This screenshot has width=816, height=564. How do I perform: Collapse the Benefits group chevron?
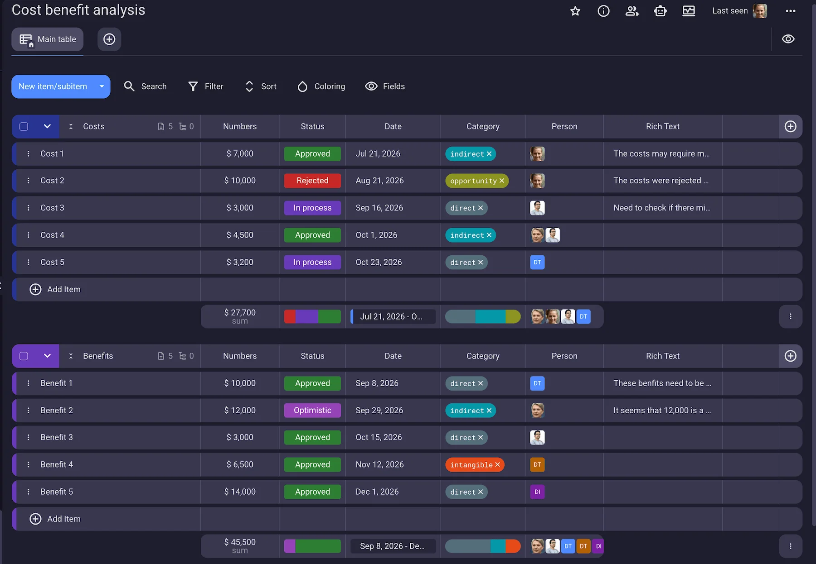(x=47, y=356)
